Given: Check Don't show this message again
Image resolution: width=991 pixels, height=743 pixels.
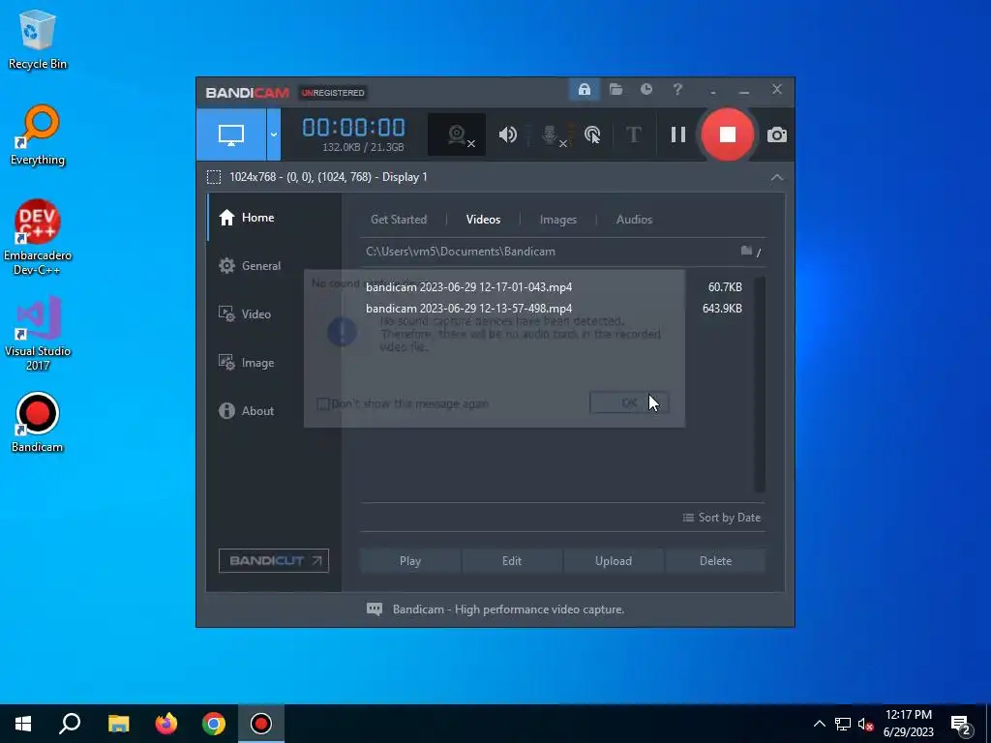Looking at the screenshot, I should (x=323, y=403).
